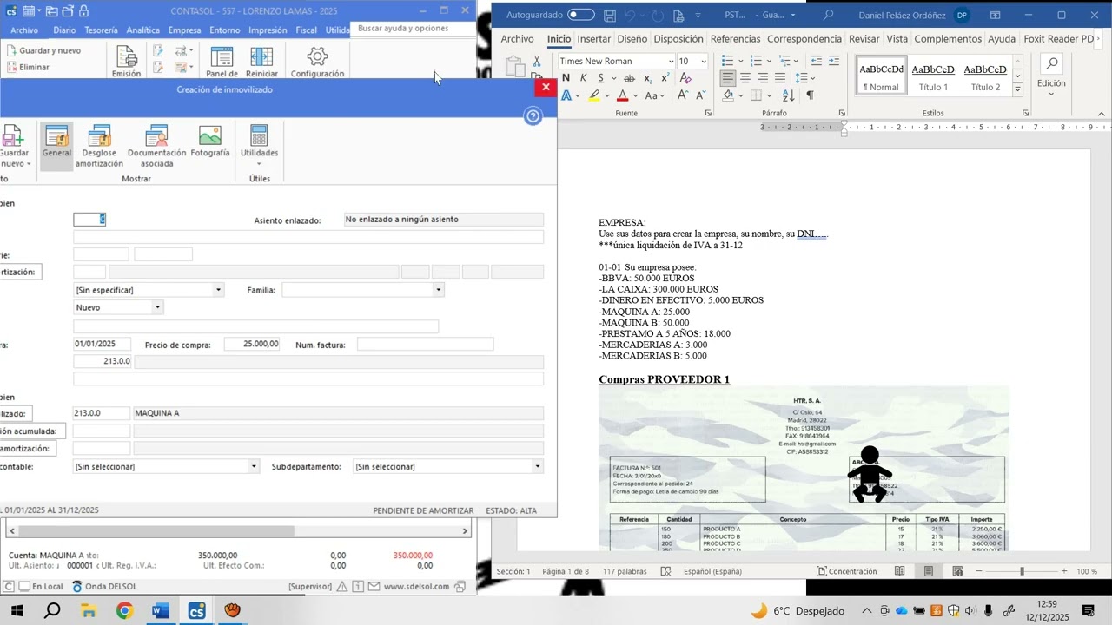Decrease indent in Word
1112x625 pixels.
[817, 61]
